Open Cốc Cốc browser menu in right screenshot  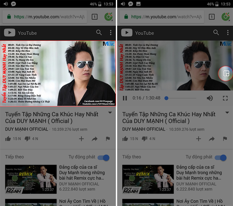pyautogui.click(x=225, y=17)
